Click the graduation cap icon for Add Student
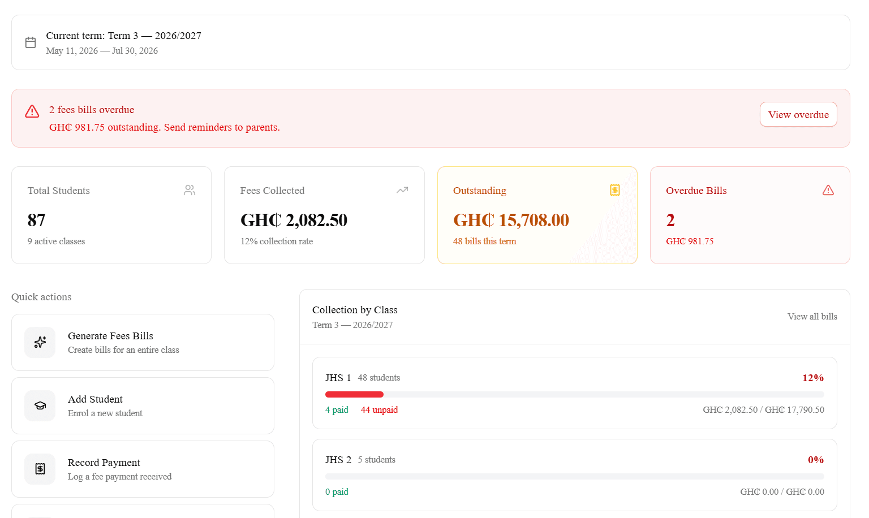 click(x=40, y=405)
